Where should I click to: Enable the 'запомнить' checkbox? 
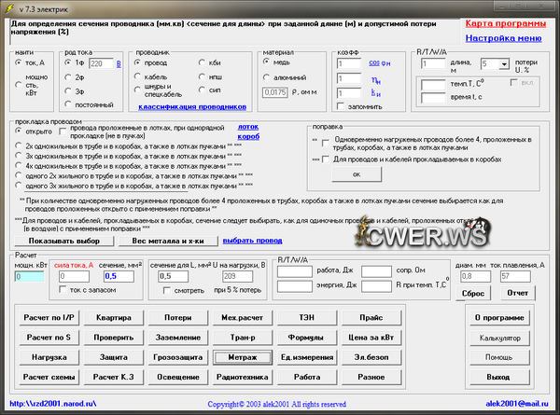pyautogui.click(x=342, y=107)
